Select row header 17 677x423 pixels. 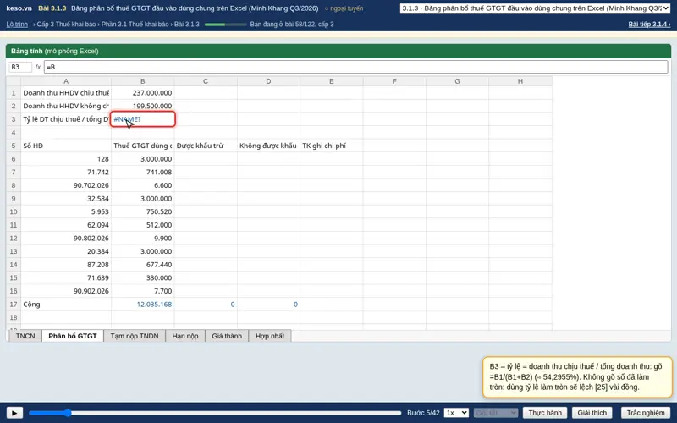pyautogui.click(x=14, y=305)
